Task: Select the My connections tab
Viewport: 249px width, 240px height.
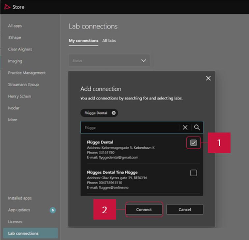Action: [x=83, y=41]
